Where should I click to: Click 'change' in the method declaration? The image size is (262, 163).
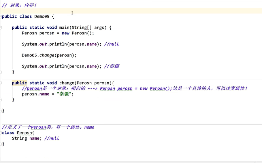(67, 83)
